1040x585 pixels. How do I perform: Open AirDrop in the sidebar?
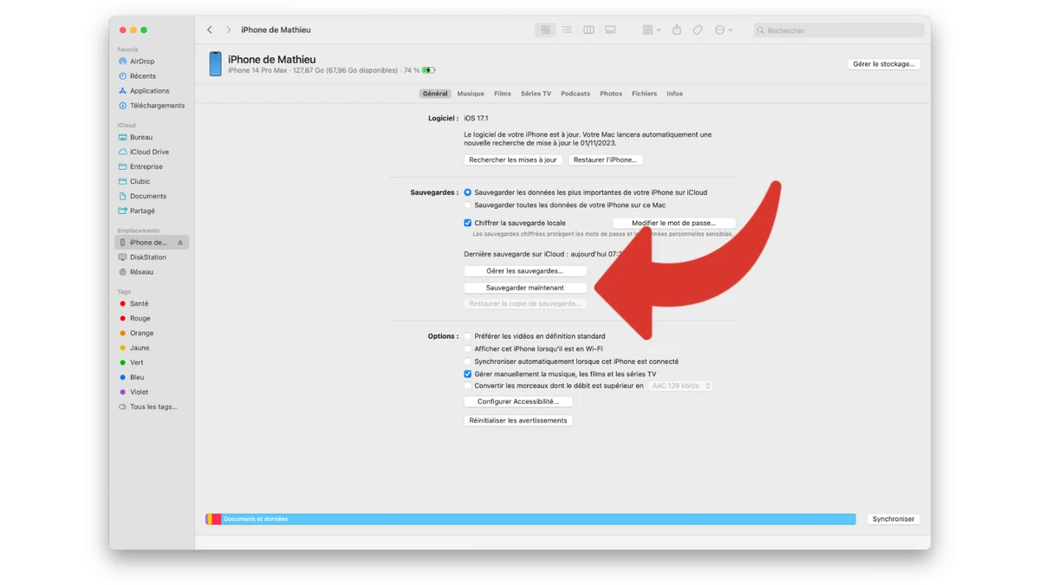pos(142,62)
